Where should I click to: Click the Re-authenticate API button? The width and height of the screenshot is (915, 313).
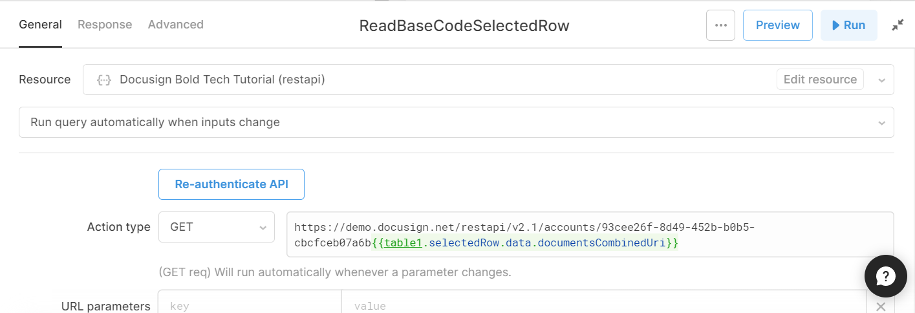pyautogui.click(x=231, y=184)
